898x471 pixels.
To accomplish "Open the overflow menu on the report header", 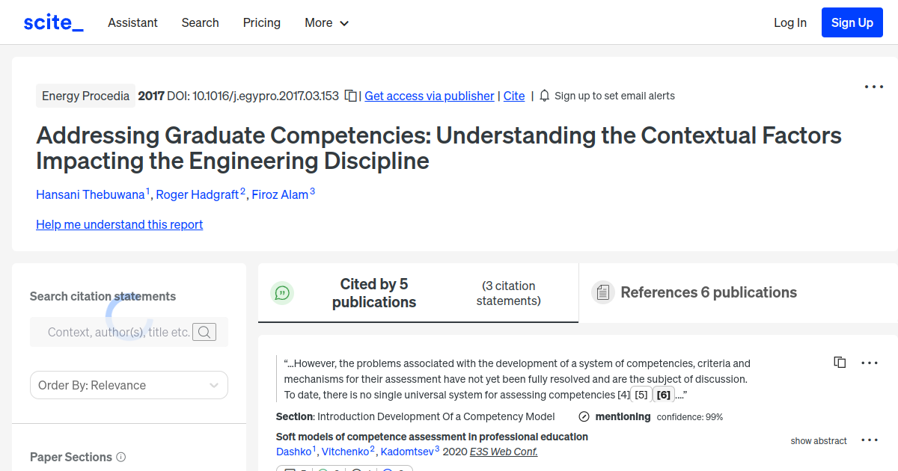I will tap(873, 87).
